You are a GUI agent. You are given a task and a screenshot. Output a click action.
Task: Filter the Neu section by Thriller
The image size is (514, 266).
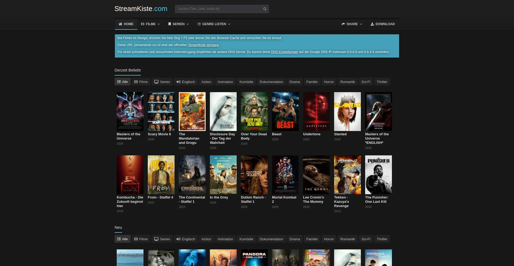click(382, 239)
